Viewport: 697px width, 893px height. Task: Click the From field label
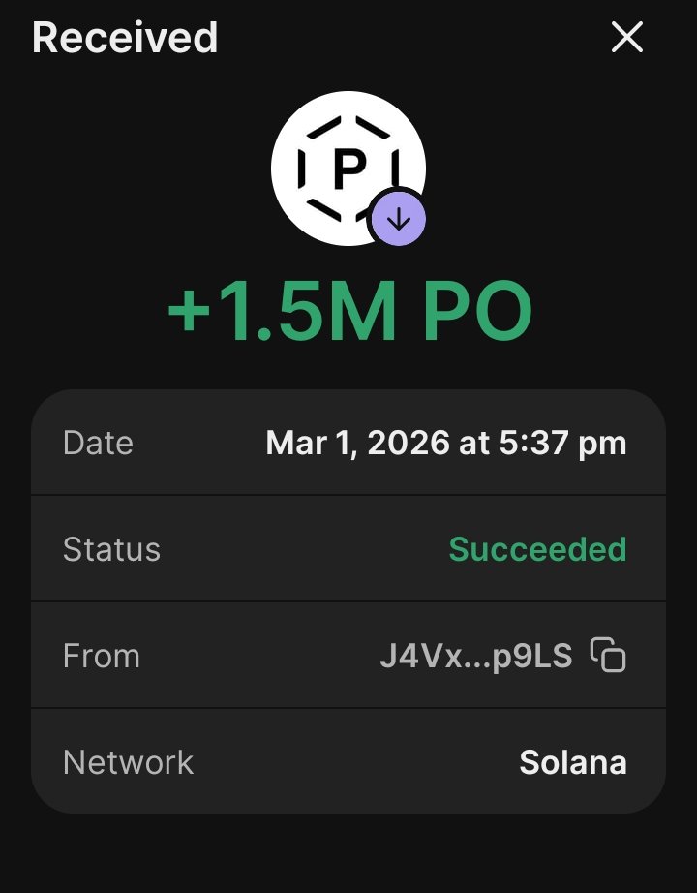102,656
